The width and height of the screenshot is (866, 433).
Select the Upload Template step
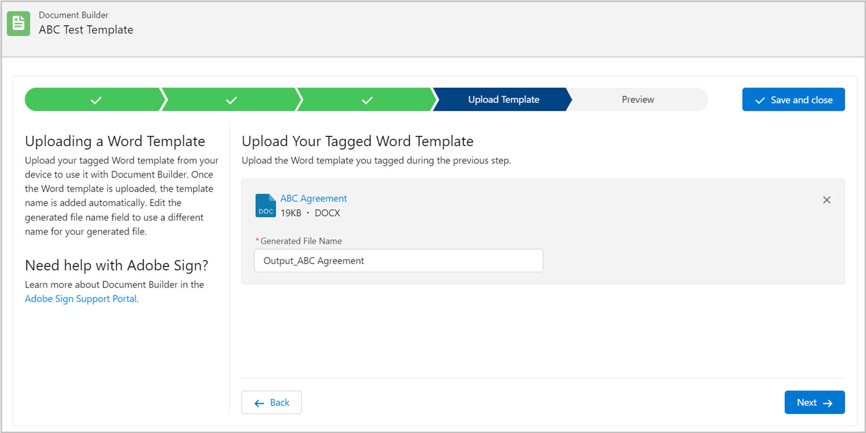pos(503,100)
